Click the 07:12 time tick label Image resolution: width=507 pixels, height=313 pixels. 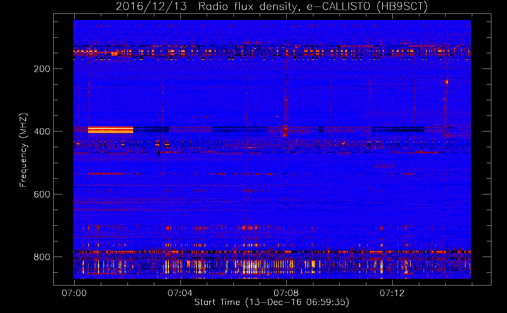click(x=392, y=293)
